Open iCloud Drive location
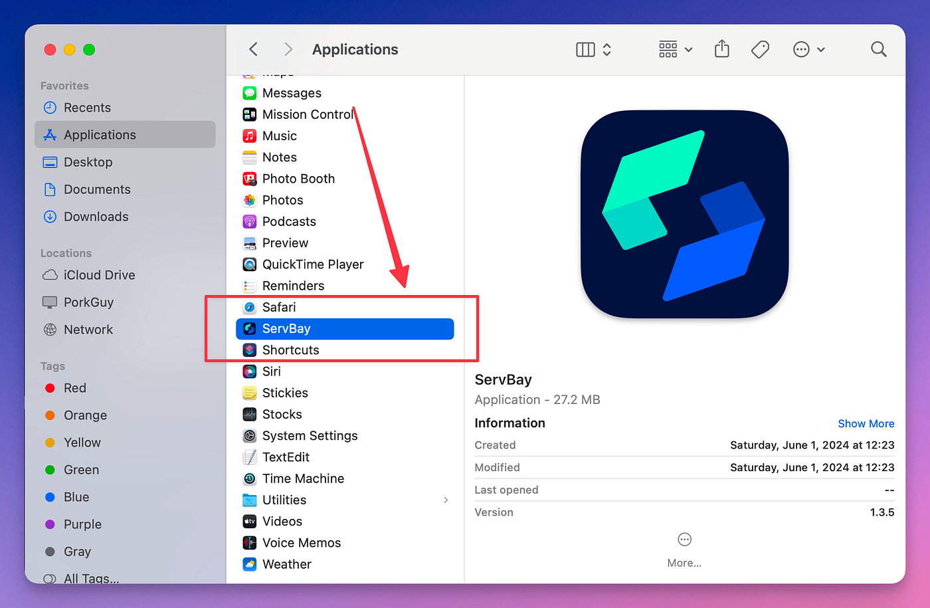Screen dimensions: 930x608 (x=125, y=275)
